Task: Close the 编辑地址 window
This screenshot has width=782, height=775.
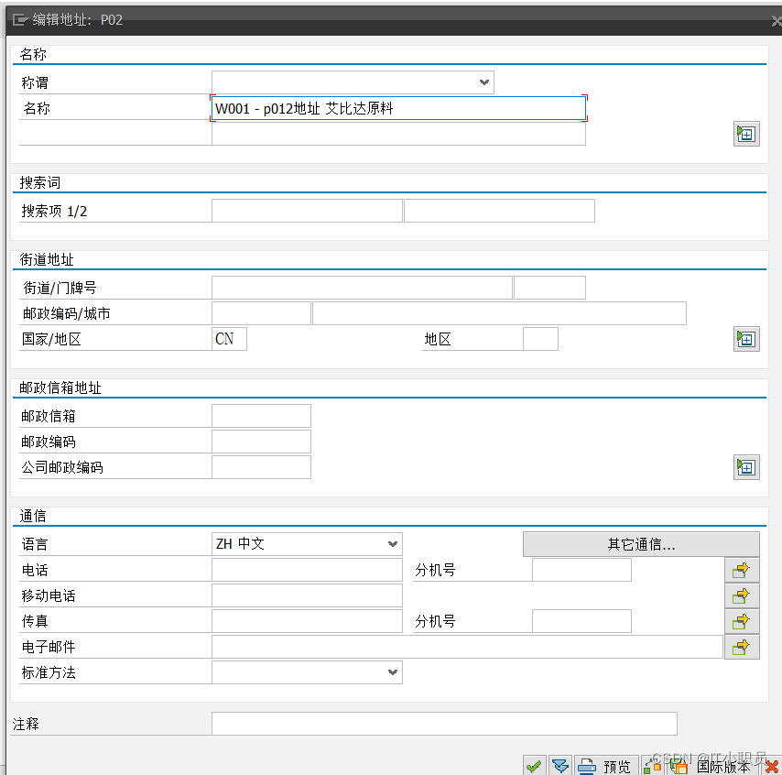Action: pyautogui.click(x=776, y=20)
